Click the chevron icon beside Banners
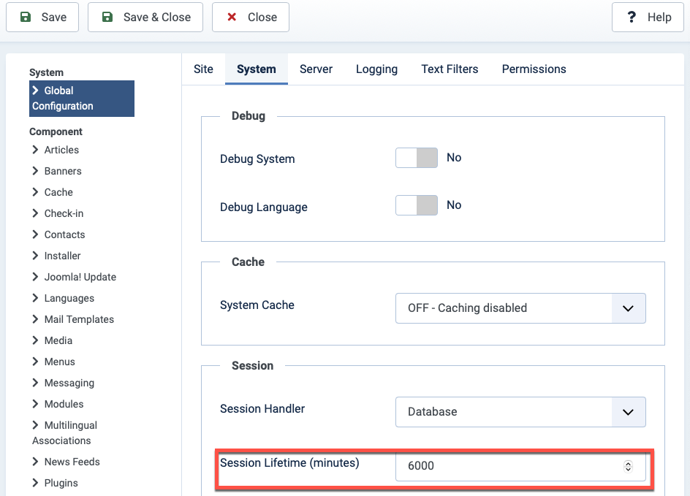The image size is (690, 496). [x=36, y=171]
